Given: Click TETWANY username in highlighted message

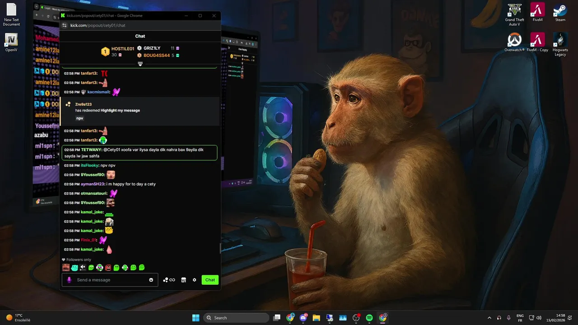Looking at the screenshot, I should click(92, 150).
